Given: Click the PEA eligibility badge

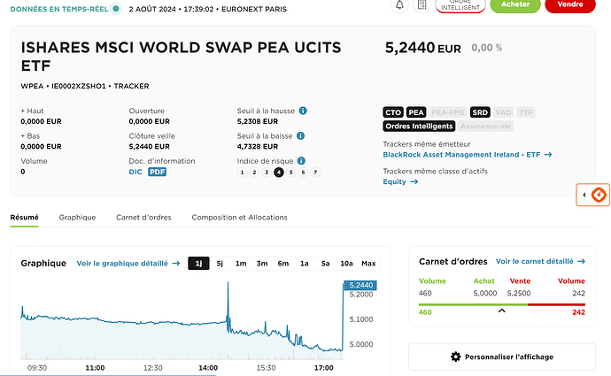Looking at the screenshot, I should coord(416,112).
